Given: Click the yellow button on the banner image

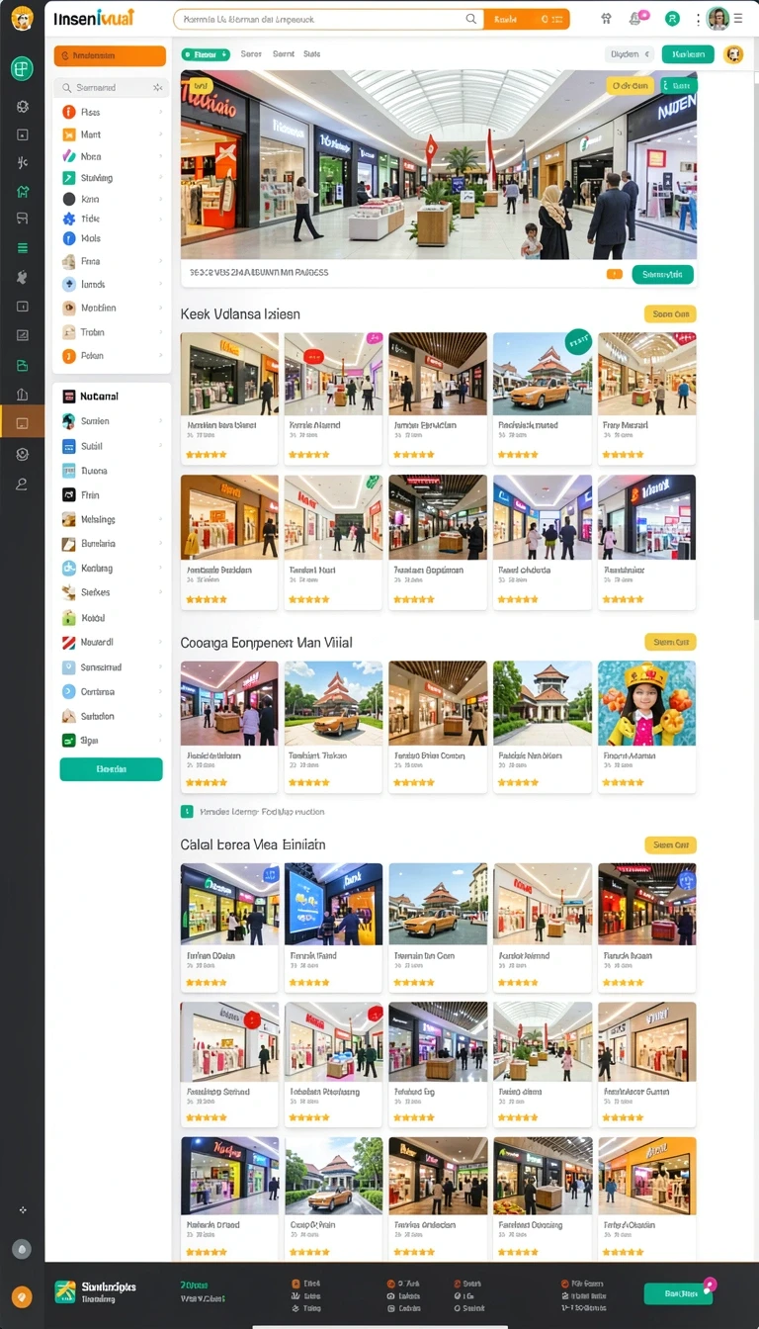Looking at the screenshot, I should [x=630, y=86].
